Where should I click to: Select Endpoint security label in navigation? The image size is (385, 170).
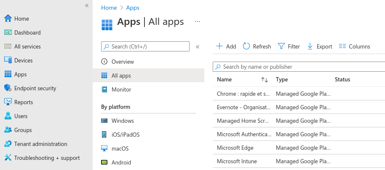(x=35, y=88)
